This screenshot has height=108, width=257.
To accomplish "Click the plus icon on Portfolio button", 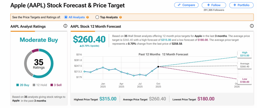I will (x=235, y=5).
